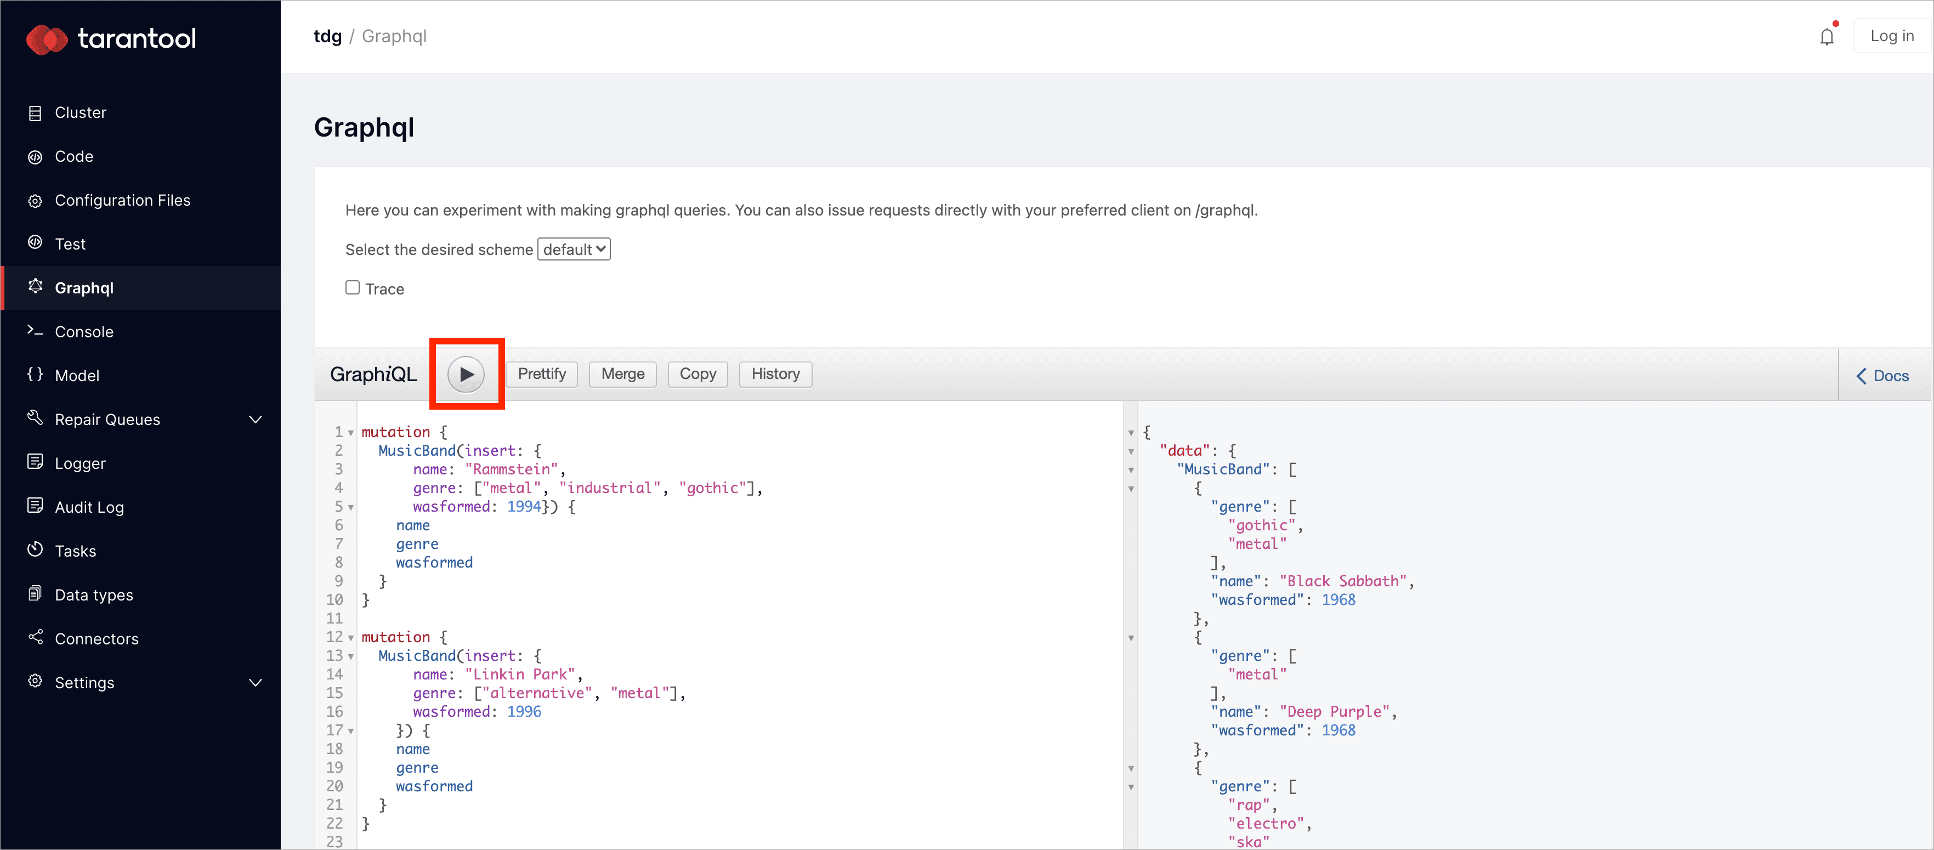This screenshot has width=1934, height=850.
Task: Fold the mutation block at line 12
Action: (350, 638)
